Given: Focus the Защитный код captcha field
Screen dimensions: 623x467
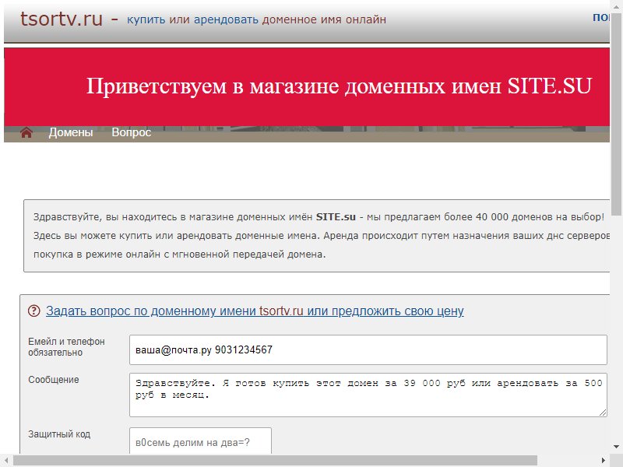Looking at the screenshot, I should (200, 441).
